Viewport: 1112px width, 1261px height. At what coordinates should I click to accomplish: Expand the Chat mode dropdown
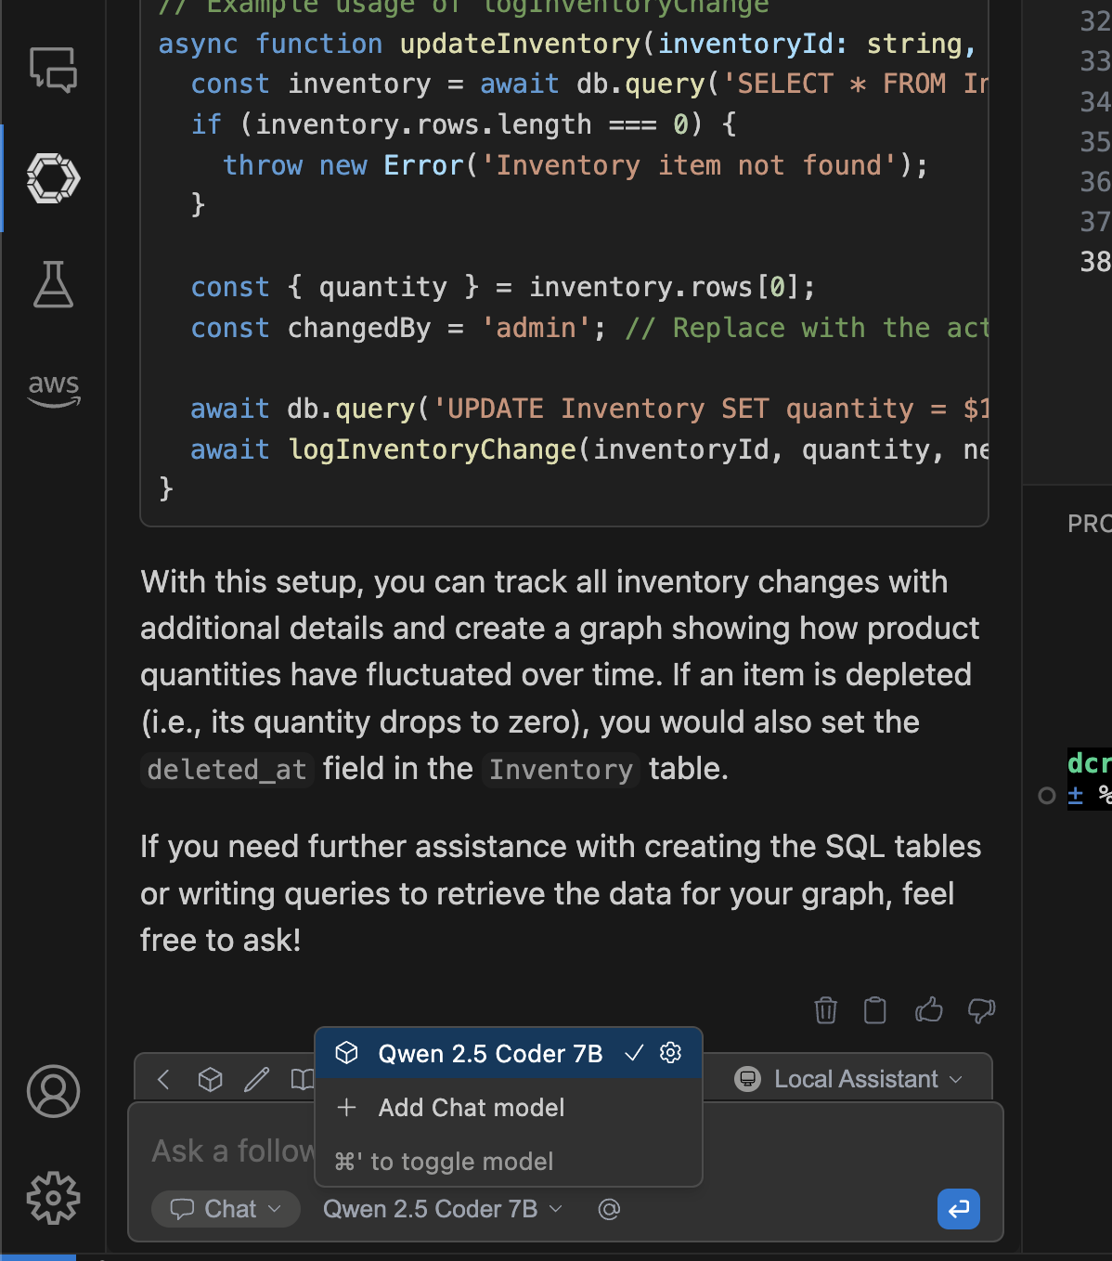click(x=226, y=1209)
